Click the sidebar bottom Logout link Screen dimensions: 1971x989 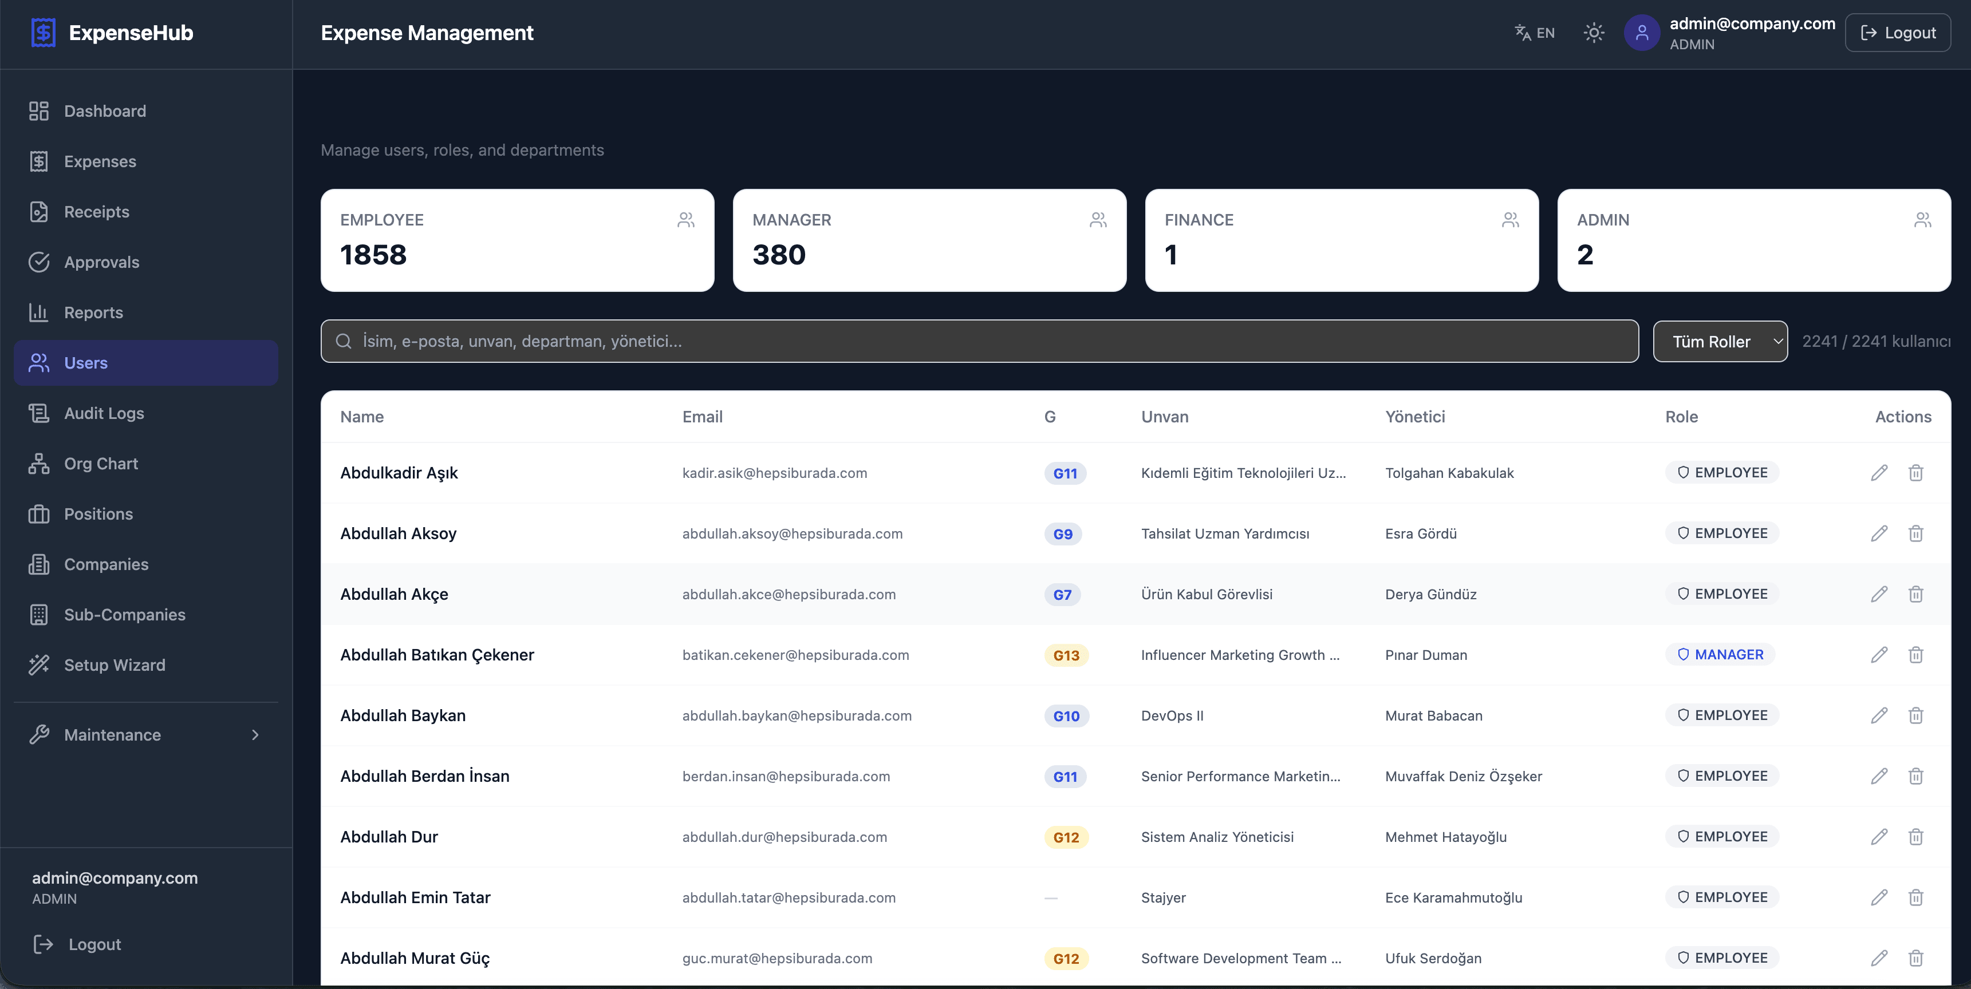pos(77,944)
